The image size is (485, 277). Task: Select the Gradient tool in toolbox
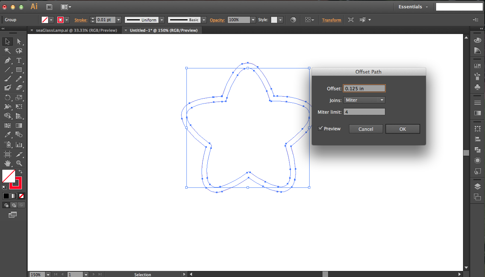pyautogui.click(x=19, y=125)
